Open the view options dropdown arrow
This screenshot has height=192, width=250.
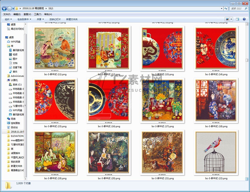click(x=231, y=19)
